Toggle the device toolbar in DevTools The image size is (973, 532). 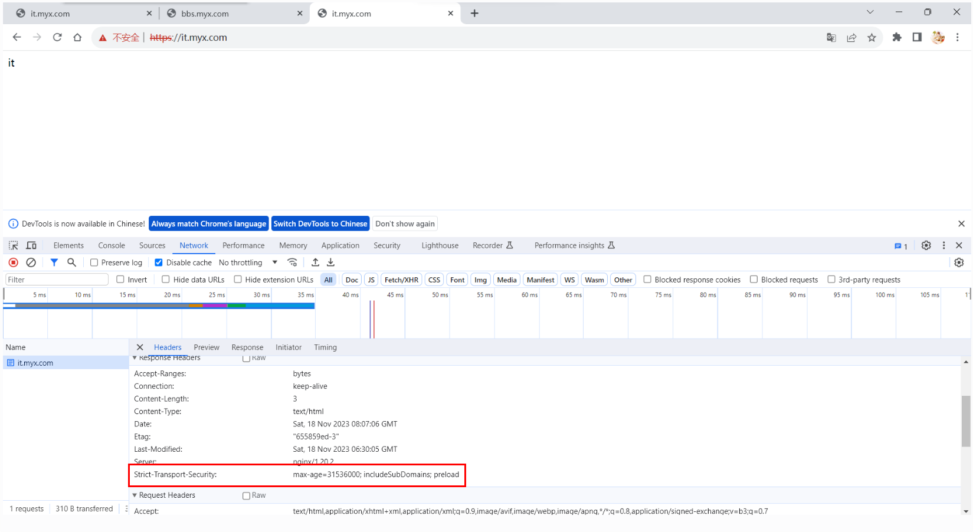[x=31, y=245]
